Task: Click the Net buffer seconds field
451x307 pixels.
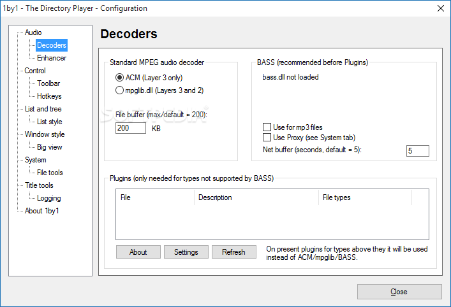Action: pos(418,151)
